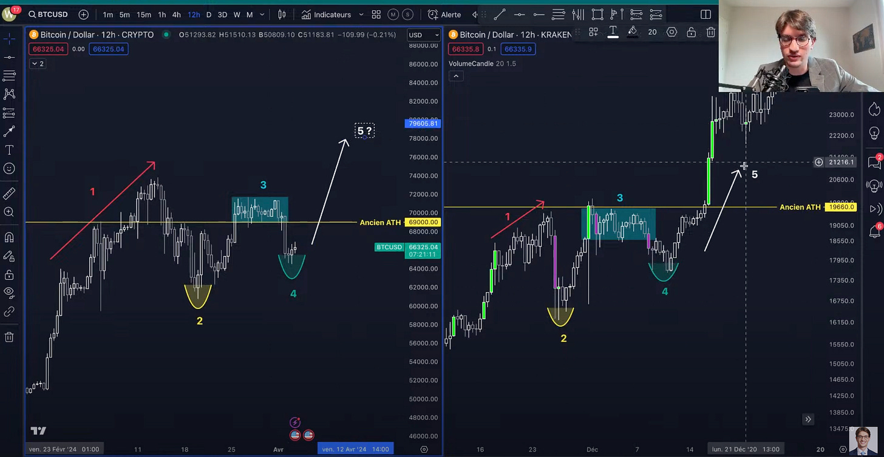884x457 pixels.
Task: Open notifications bell with 6 badge
Action: tap(875, 231)
